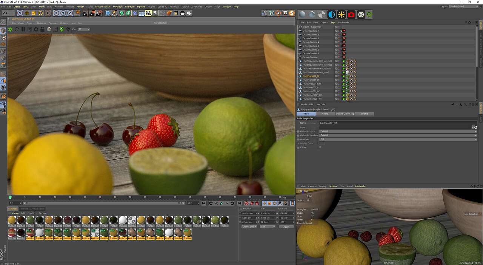
Task: Open the Object (Rel) dropdown
Action: [x=249, y=227]
